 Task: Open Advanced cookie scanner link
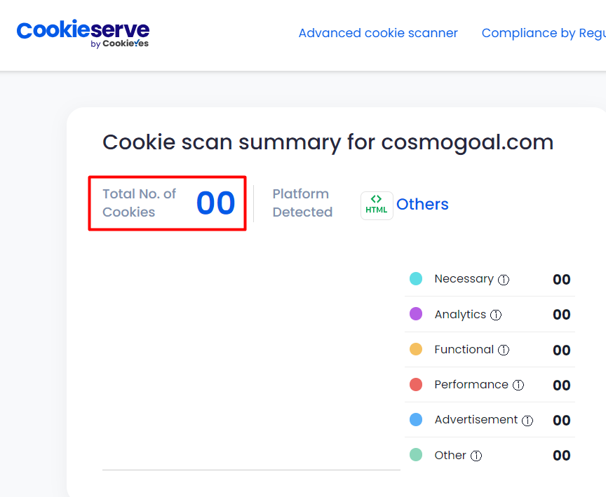point(378,33)
